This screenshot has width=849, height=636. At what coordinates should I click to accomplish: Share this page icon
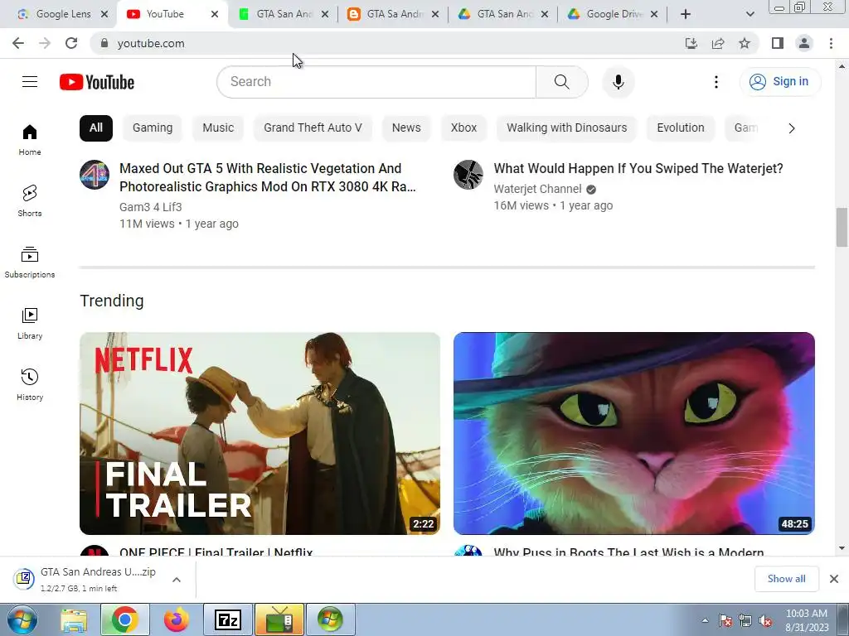[x=718, y=43]
